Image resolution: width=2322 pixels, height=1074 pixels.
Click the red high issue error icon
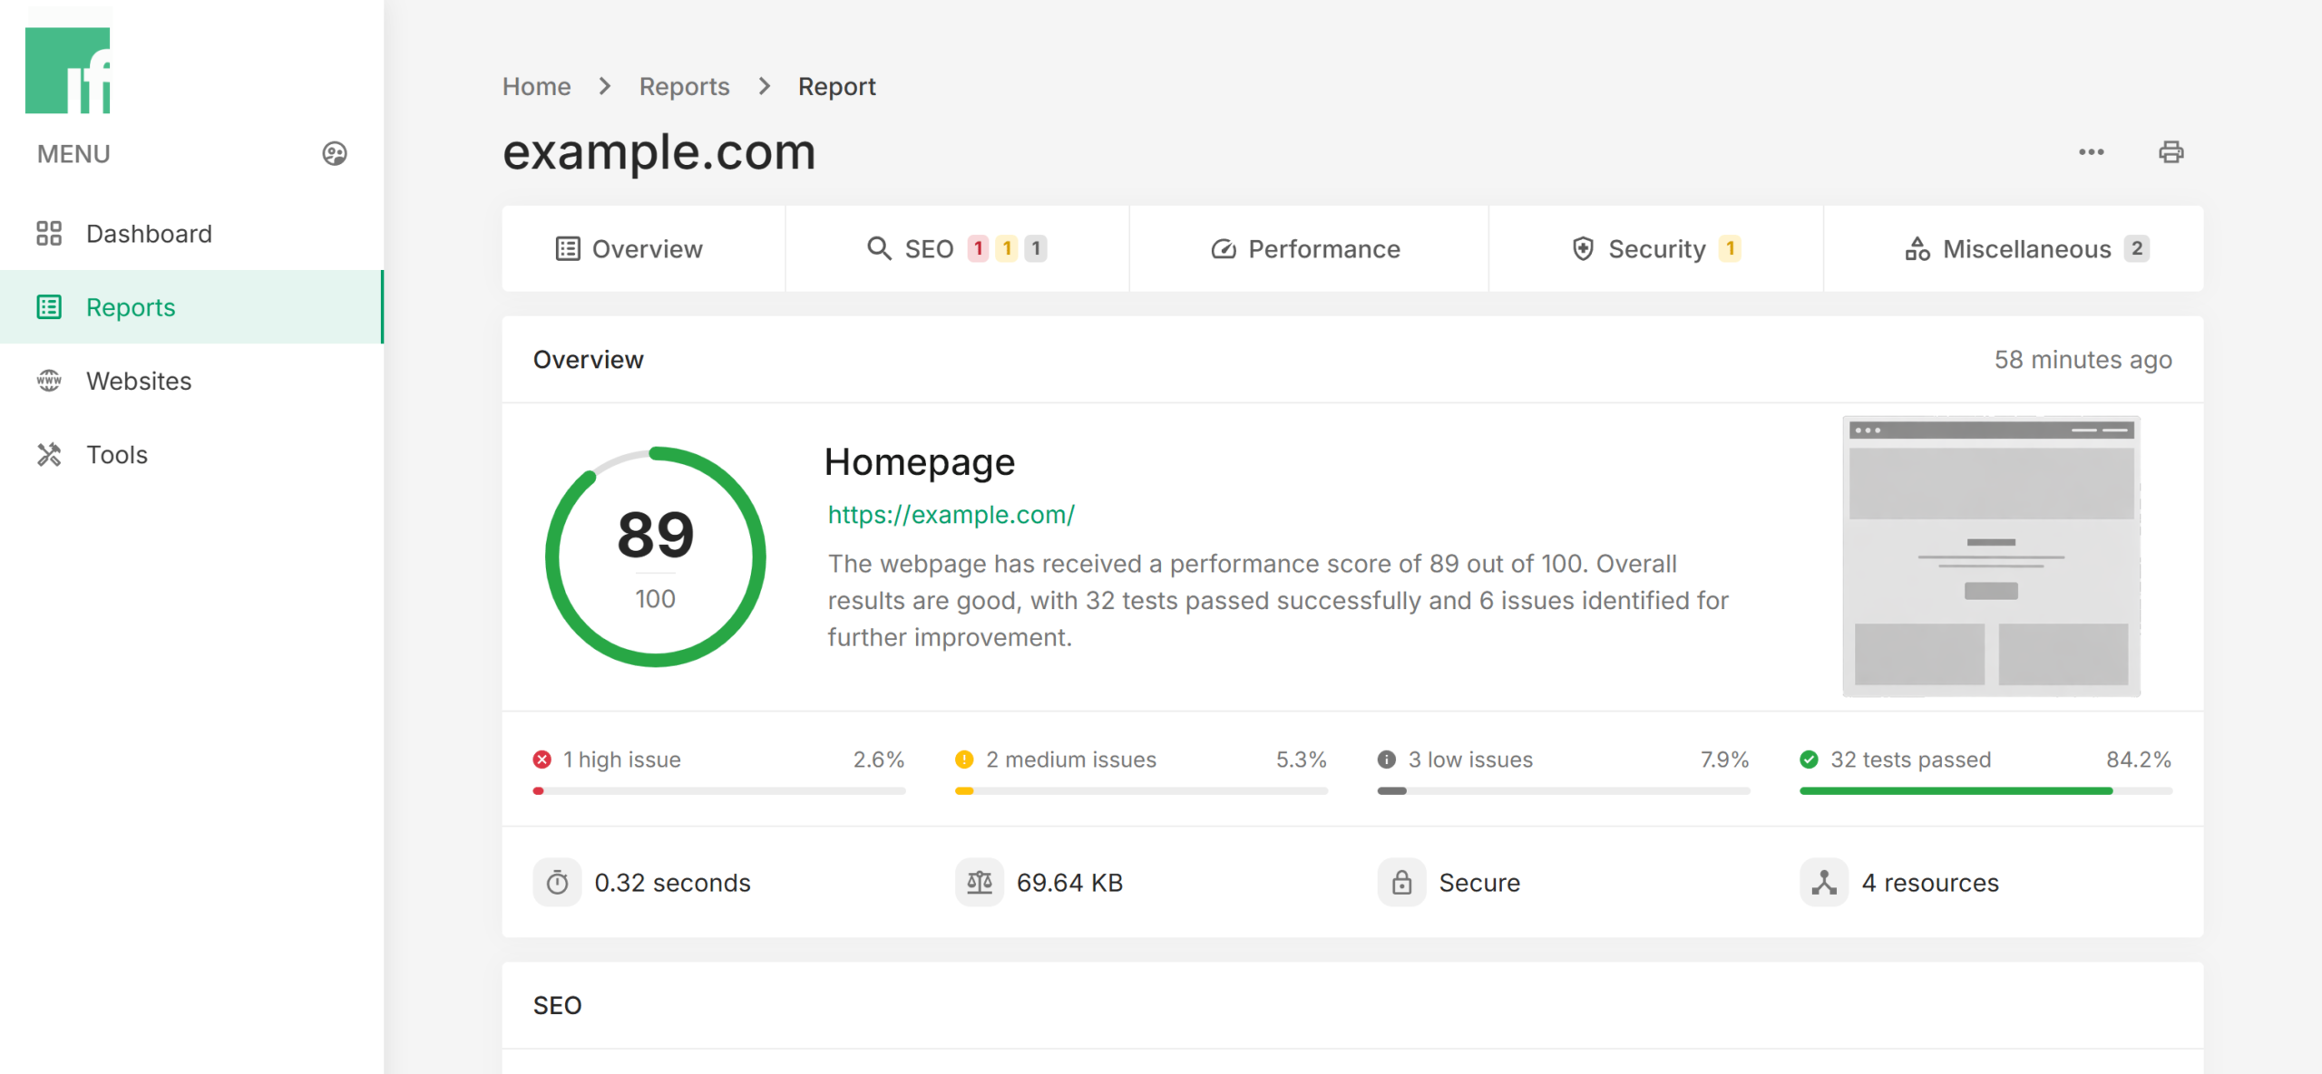pos(541,760)
